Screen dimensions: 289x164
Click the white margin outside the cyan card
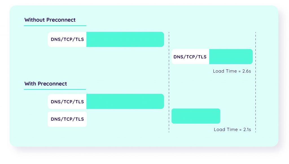click(x=284, y=158)
